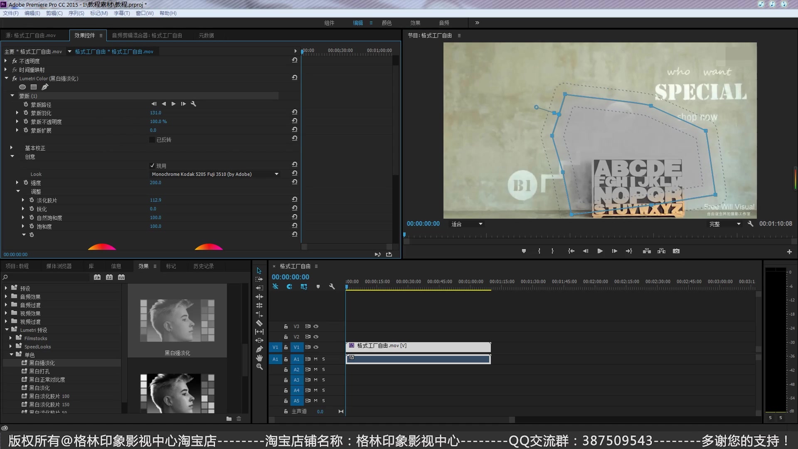798x449 pixels.
Task: Create new custom bin in Effects panel
Action: click(229, 419)
